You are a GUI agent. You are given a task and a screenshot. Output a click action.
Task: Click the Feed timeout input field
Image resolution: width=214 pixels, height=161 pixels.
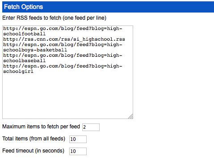pyautogui.click(x=78, y=151)
